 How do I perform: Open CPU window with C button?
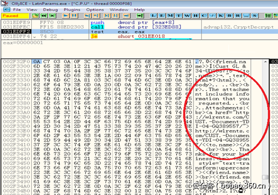pos(204,16)
